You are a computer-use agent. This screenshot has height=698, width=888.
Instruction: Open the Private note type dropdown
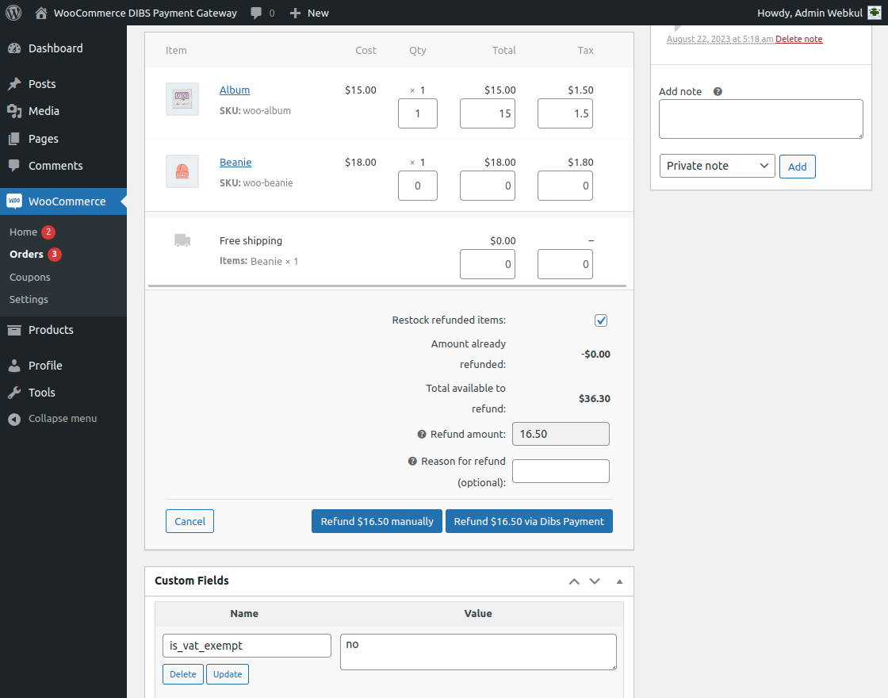point(717,166)
